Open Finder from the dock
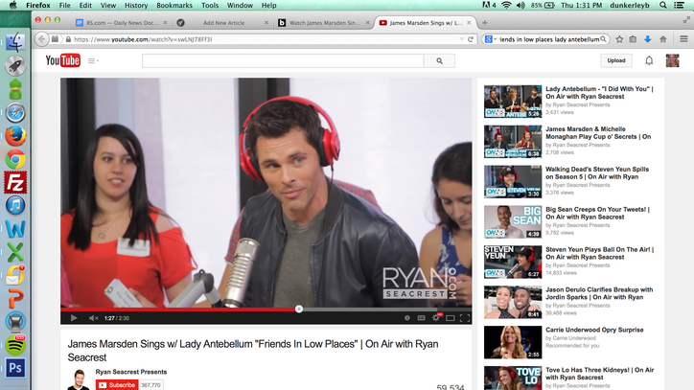The width and height of the screenshot is (694, 390). pyautogui.click(x=15, y=42)
